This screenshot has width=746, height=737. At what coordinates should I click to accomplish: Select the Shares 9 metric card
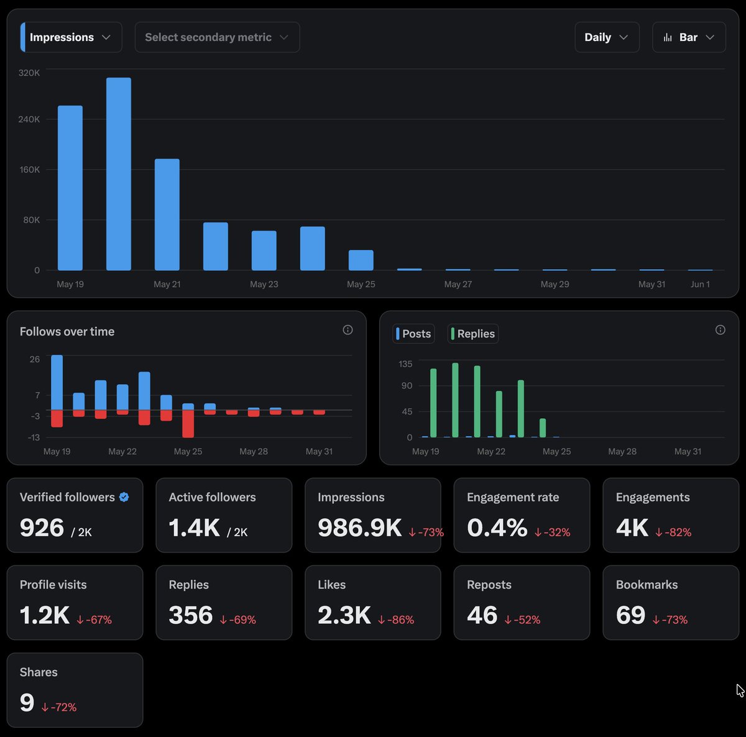pos(75,690)
